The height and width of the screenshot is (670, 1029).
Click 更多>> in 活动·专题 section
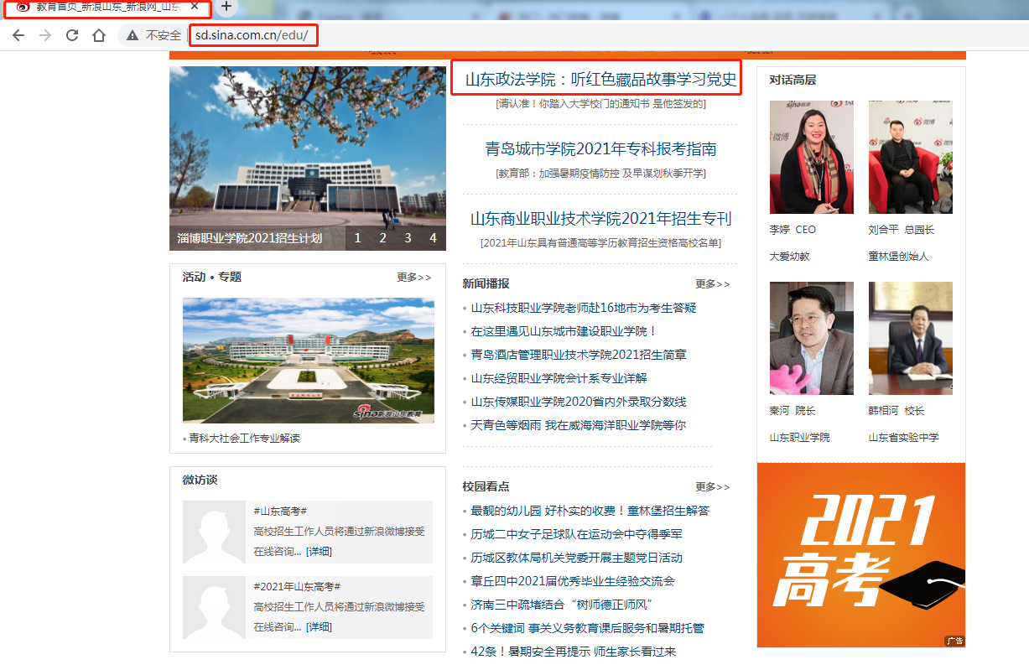tap(414, 278)
